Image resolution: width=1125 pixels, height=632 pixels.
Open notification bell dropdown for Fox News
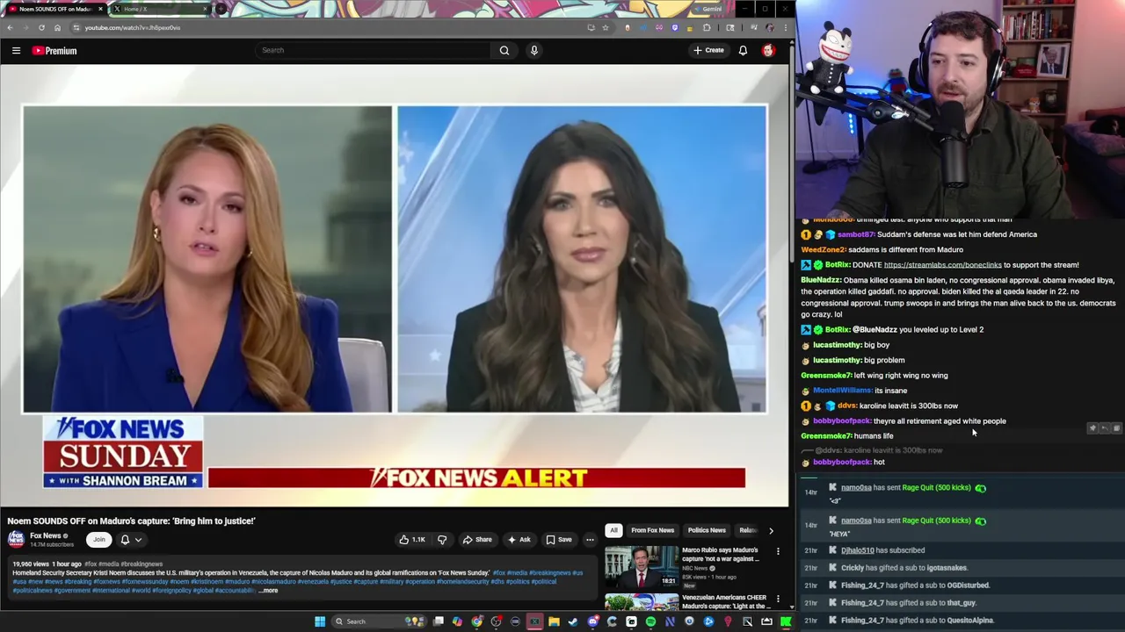tap(130, 540)
